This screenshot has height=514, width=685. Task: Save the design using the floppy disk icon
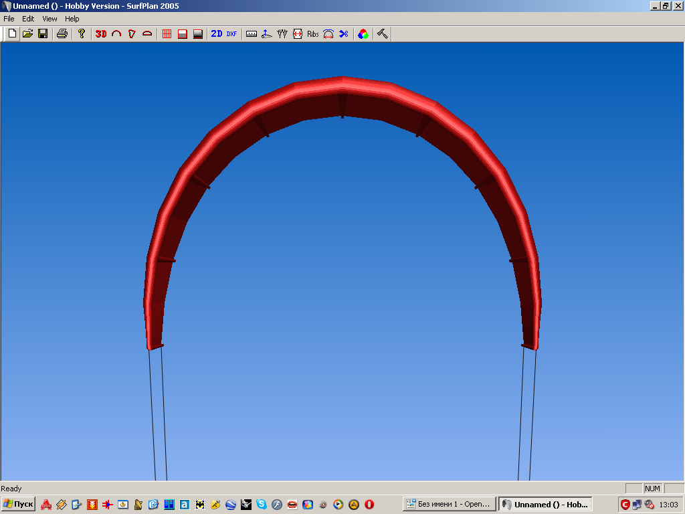[x=43, y=33]
